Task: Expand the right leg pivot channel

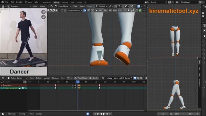Action: pos(1,88)
